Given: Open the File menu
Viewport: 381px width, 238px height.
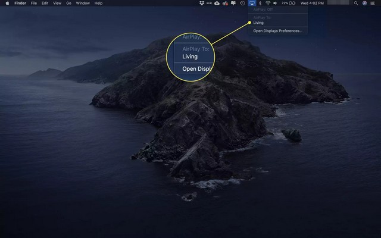Looking at the screenshot, I should (x=34, y=3).
